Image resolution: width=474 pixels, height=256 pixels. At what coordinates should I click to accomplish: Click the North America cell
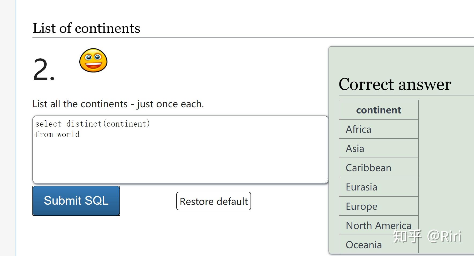tap(378, 225)
